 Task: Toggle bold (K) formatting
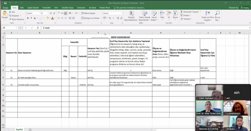pyautogui.click(x=28, y=18)
